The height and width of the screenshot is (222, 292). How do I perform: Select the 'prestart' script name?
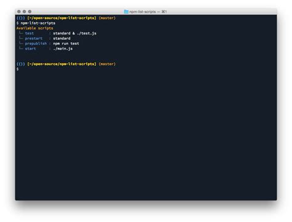pos(34,38)
